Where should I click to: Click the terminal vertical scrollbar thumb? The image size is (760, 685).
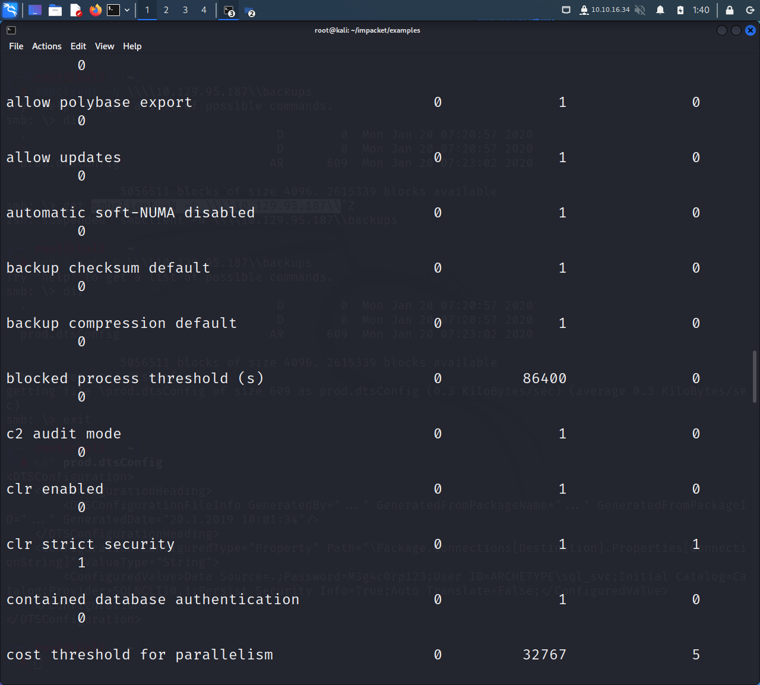click(755, 377)
